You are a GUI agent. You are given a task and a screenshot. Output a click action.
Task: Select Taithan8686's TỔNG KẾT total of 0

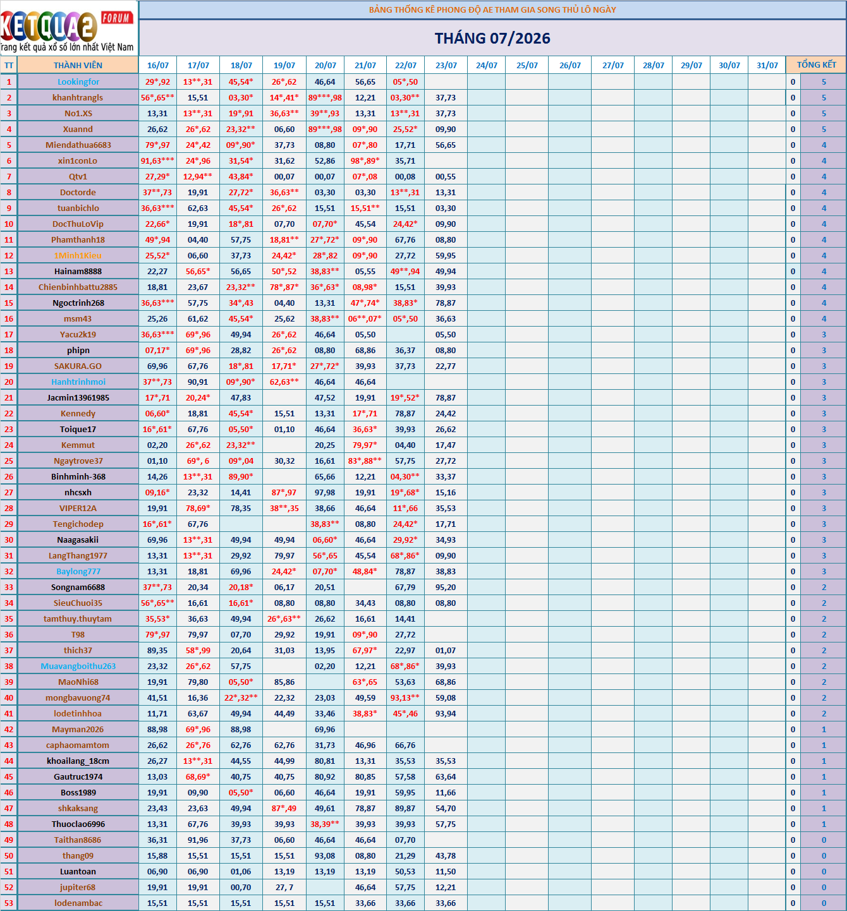824,840
